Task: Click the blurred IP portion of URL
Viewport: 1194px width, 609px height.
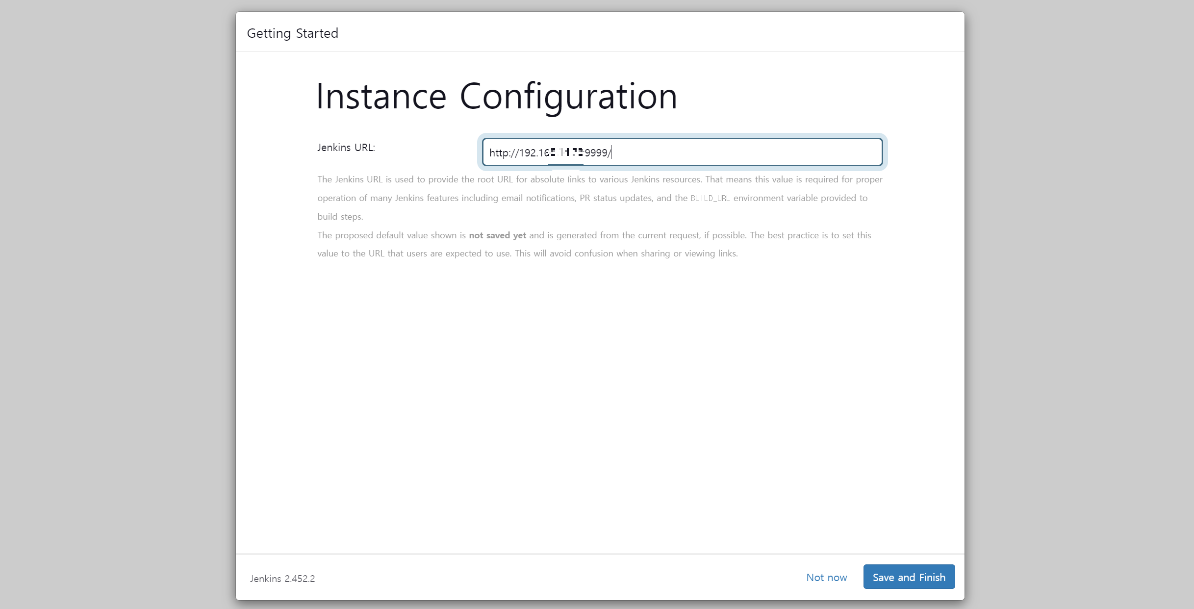Action: (x=566, y=153)
